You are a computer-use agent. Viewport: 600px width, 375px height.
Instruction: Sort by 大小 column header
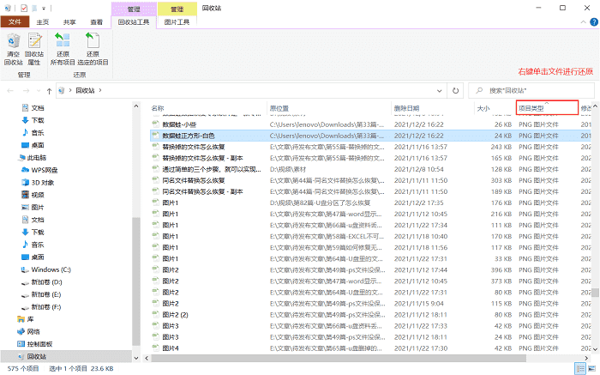tap(483, 108)
